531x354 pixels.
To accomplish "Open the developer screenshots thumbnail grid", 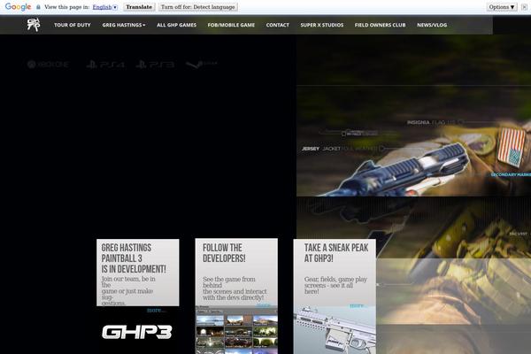I will [236, 330].
